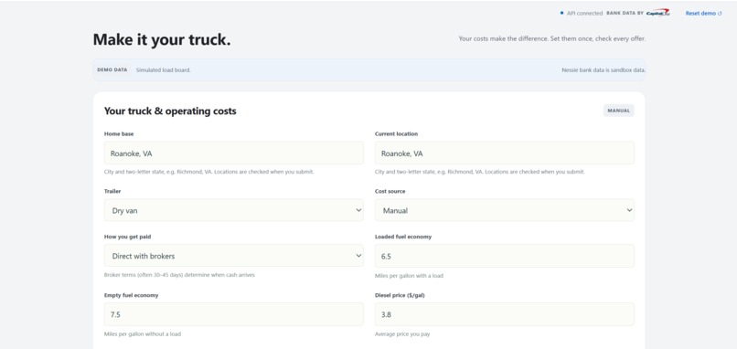This screenshot has width=737, height=349.
Task: Click the 'Empty fuel economy' label
Action: point(131,295)
